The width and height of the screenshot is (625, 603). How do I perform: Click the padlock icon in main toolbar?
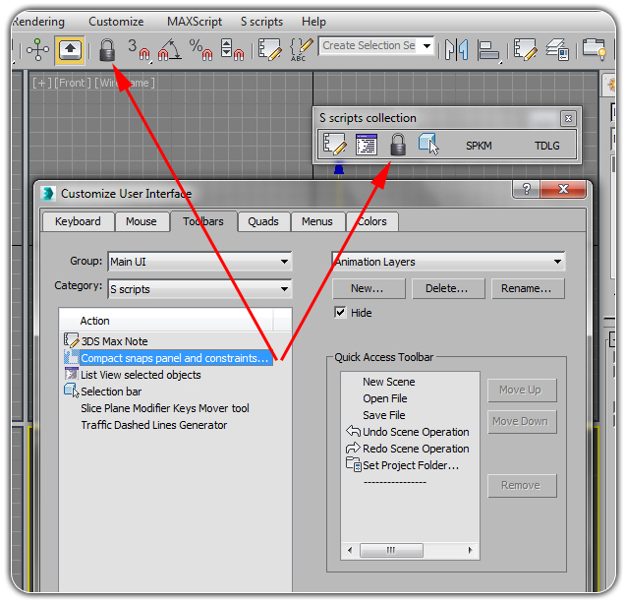pos(107,50)
